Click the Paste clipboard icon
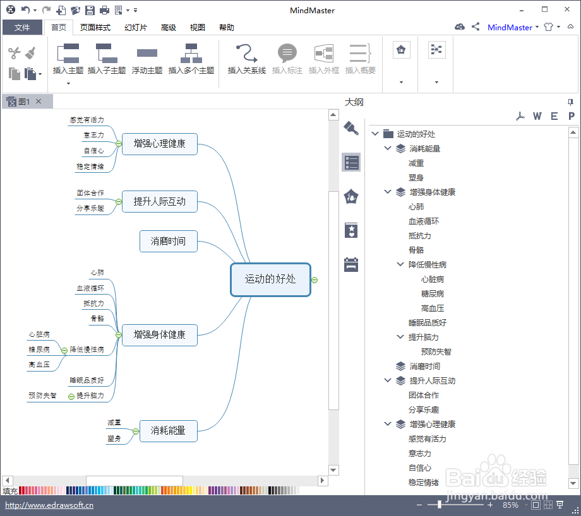Viewport: 581px width, 516px height. (30, 74)
